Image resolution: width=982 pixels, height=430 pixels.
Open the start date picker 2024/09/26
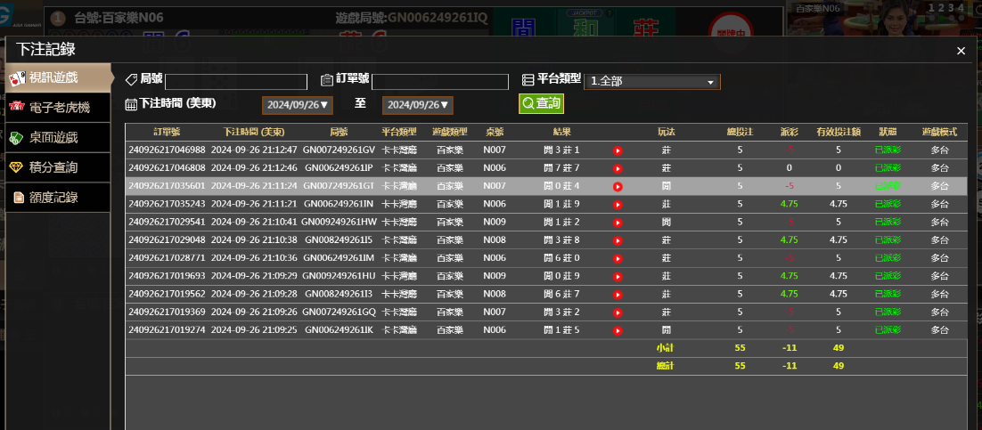[x=298, y=105]
